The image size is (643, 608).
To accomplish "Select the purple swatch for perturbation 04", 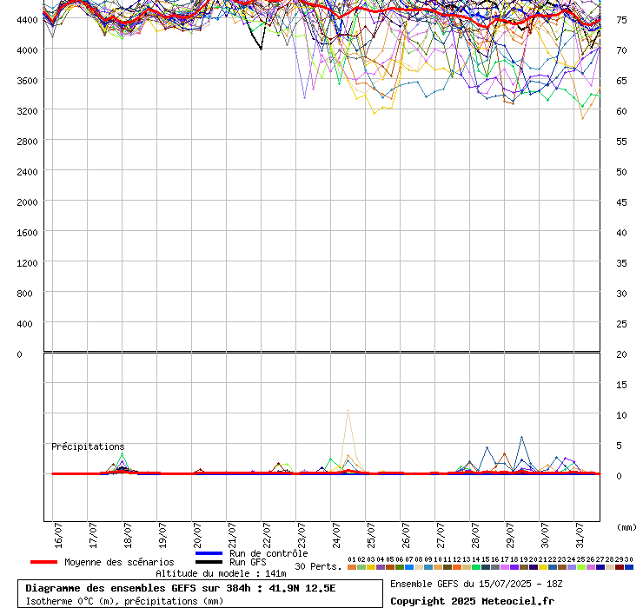I will (x=381, y=567).
